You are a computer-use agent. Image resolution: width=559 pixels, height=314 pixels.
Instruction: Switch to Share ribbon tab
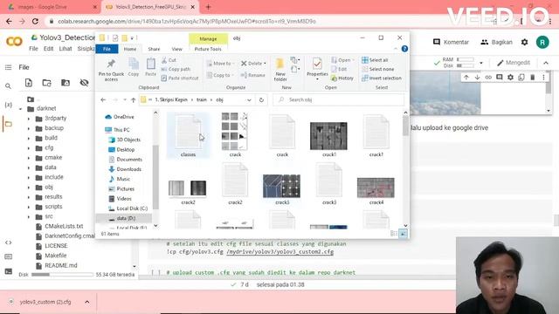tap(154, 49)
